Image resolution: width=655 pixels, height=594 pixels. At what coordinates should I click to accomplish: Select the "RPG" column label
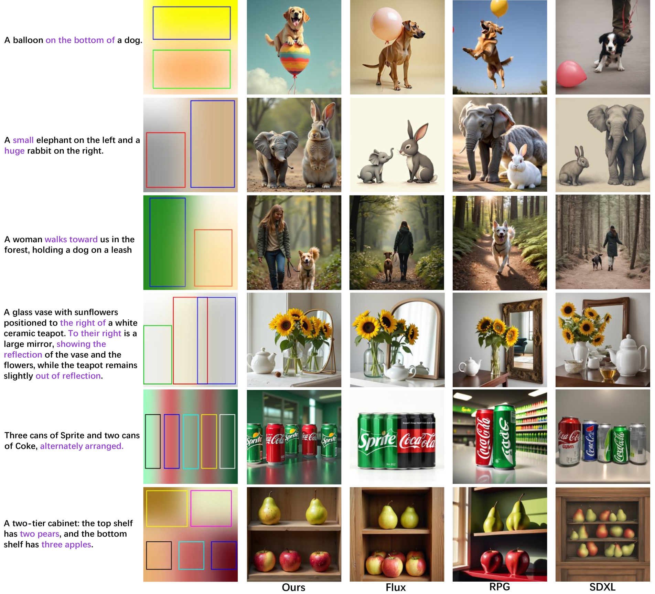click(500, 587)
